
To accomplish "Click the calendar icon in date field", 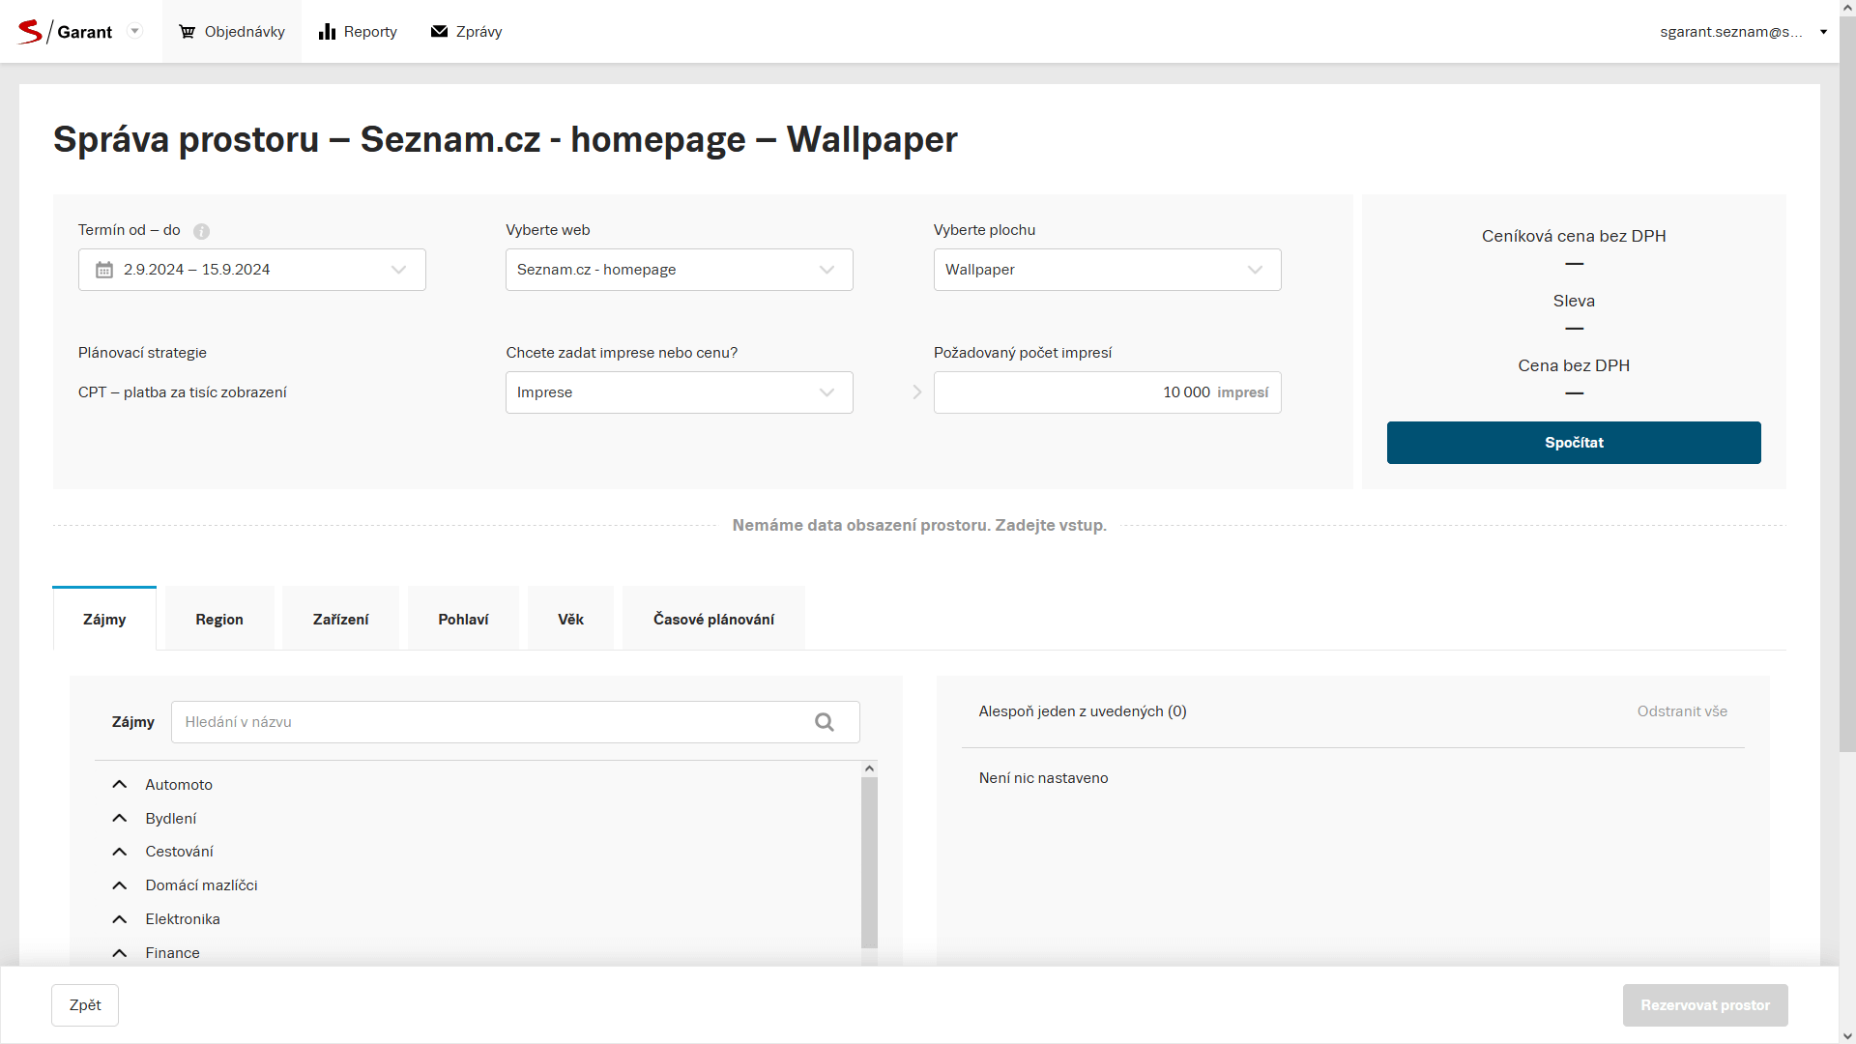I will [104, 270].
